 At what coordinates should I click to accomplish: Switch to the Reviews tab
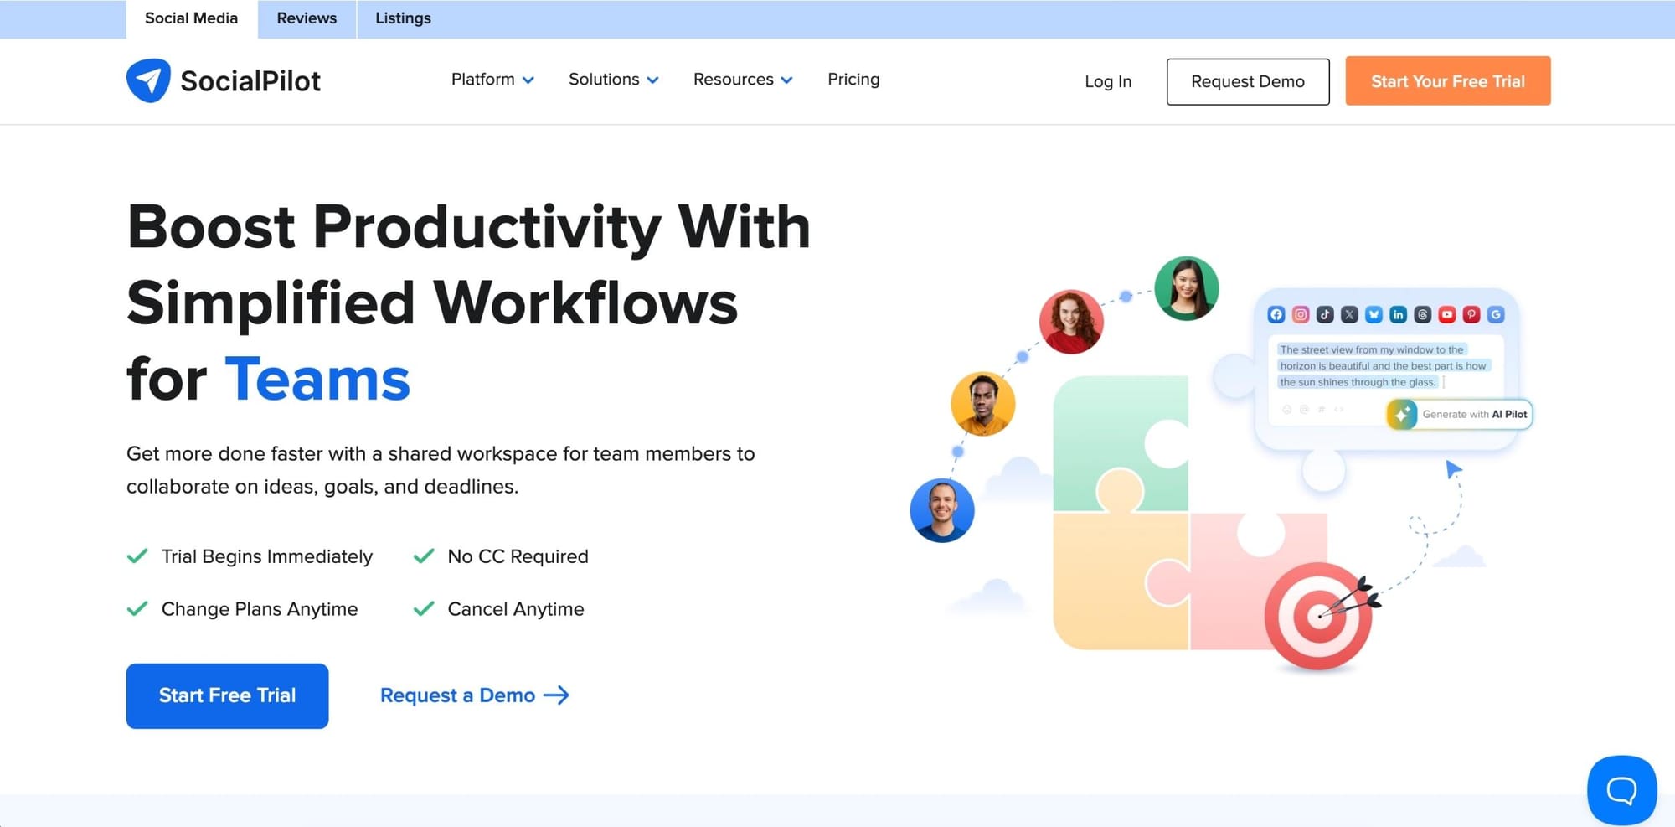tap(306, 18)
